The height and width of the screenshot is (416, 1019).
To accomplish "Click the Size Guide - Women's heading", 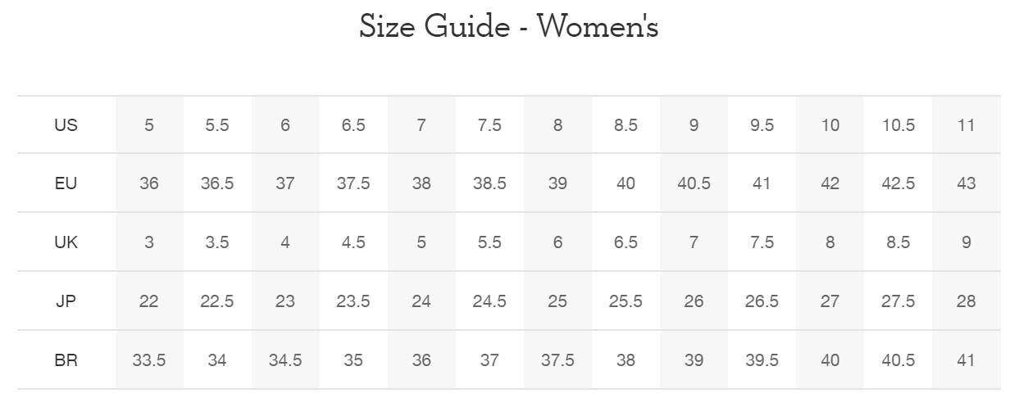I will 509,26.
